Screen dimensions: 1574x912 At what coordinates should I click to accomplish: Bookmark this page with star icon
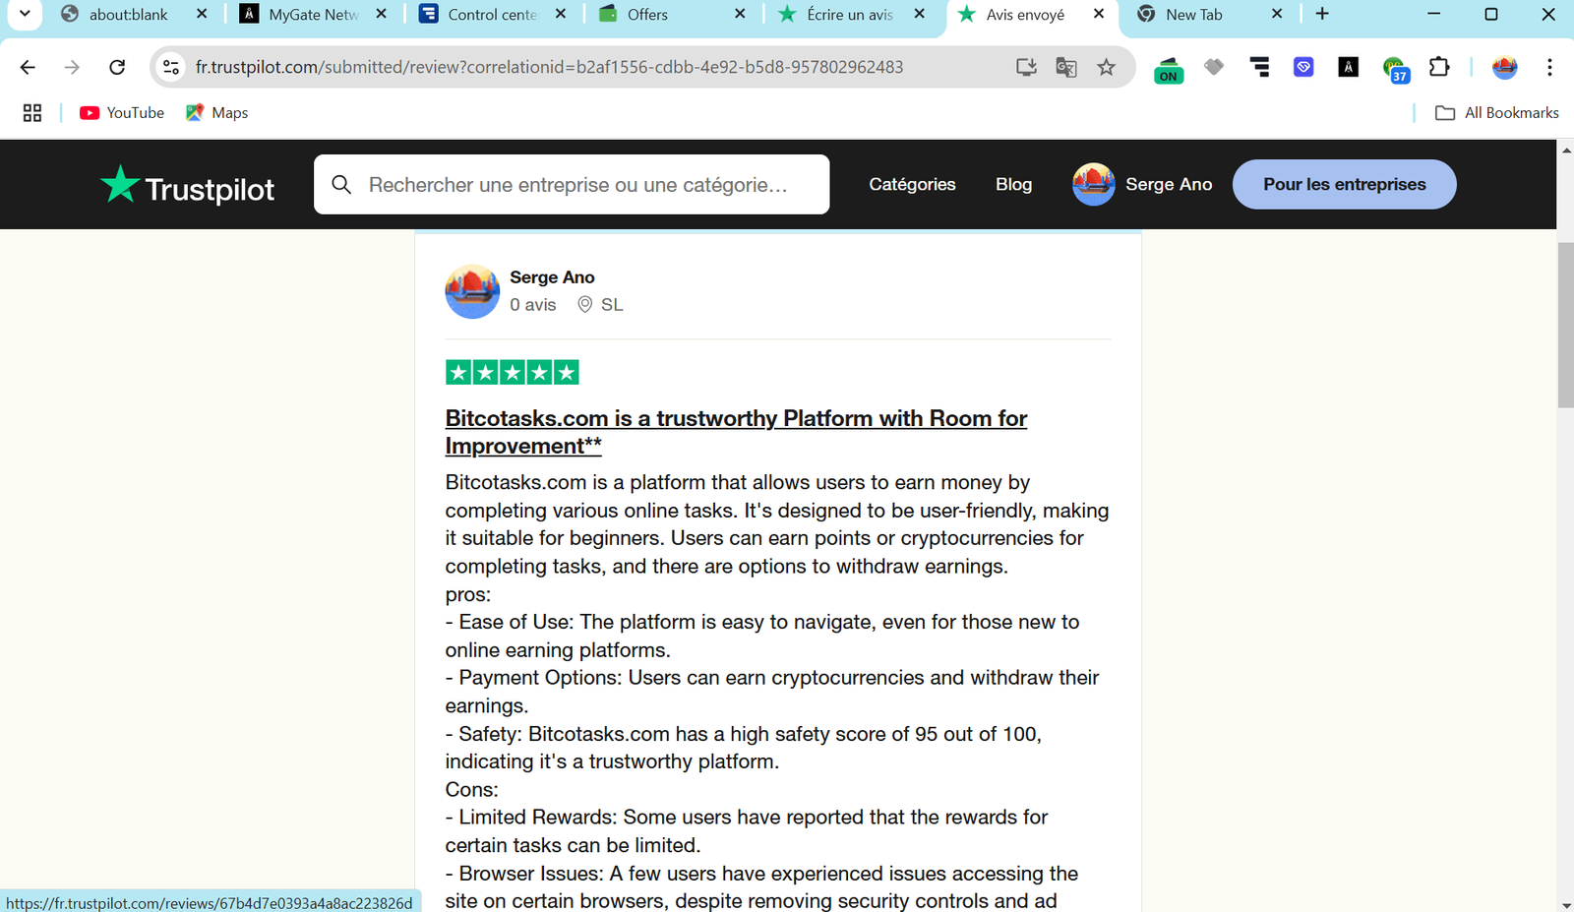[1107, 67]
